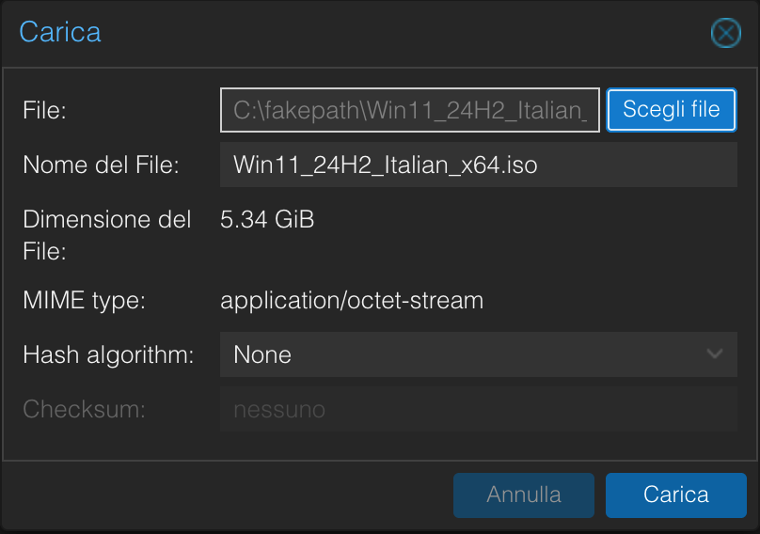Click the disabled Checksum field
This screenshot has width=760, height=534.
tap(479, 409)
